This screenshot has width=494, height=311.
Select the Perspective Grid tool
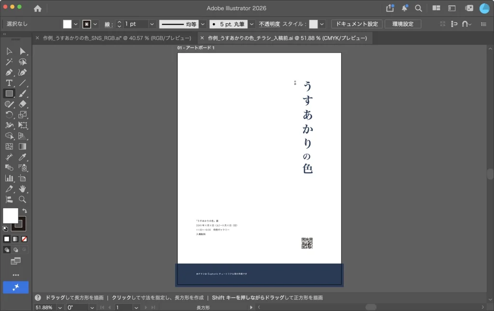pos(22,136)
